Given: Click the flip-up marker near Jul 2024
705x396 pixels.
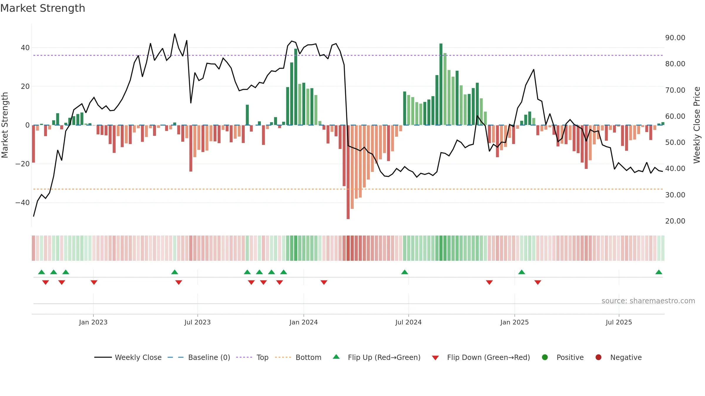Looking at the screenshot, I should click(x=404, y=272).
